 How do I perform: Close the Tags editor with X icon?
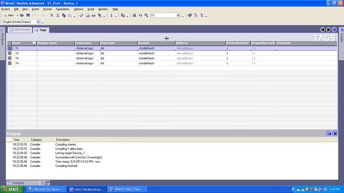(x=334, y=29)
